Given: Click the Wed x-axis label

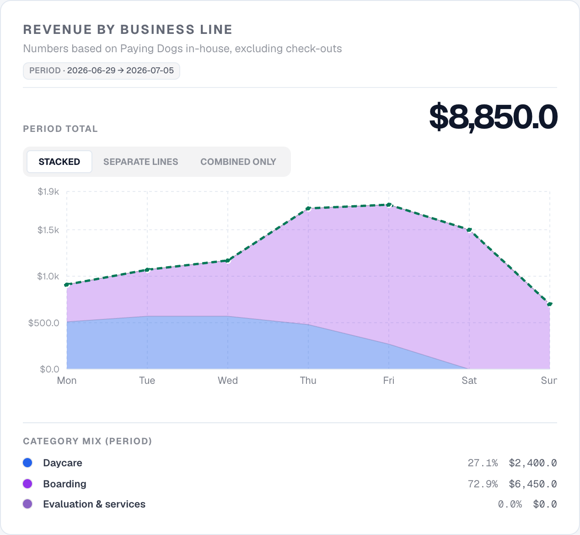Looking at the screenshot, I should (x=228, y=381).
